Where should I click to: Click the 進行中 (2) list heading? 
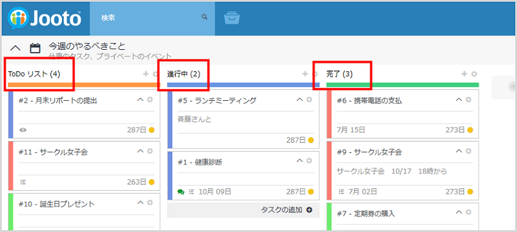click(184, 74)
